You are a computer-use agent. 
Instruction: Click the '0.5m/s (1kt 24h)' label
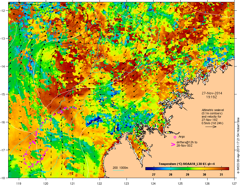click(x=212, y=123)
